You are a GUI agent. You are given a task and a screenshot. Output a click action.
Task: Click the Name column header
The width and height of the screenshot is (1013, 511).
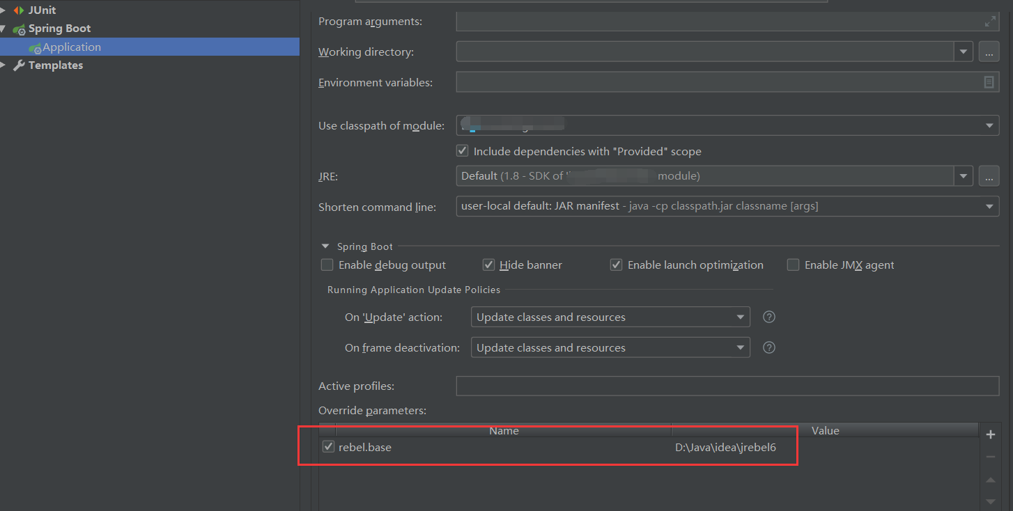[504, 430]
